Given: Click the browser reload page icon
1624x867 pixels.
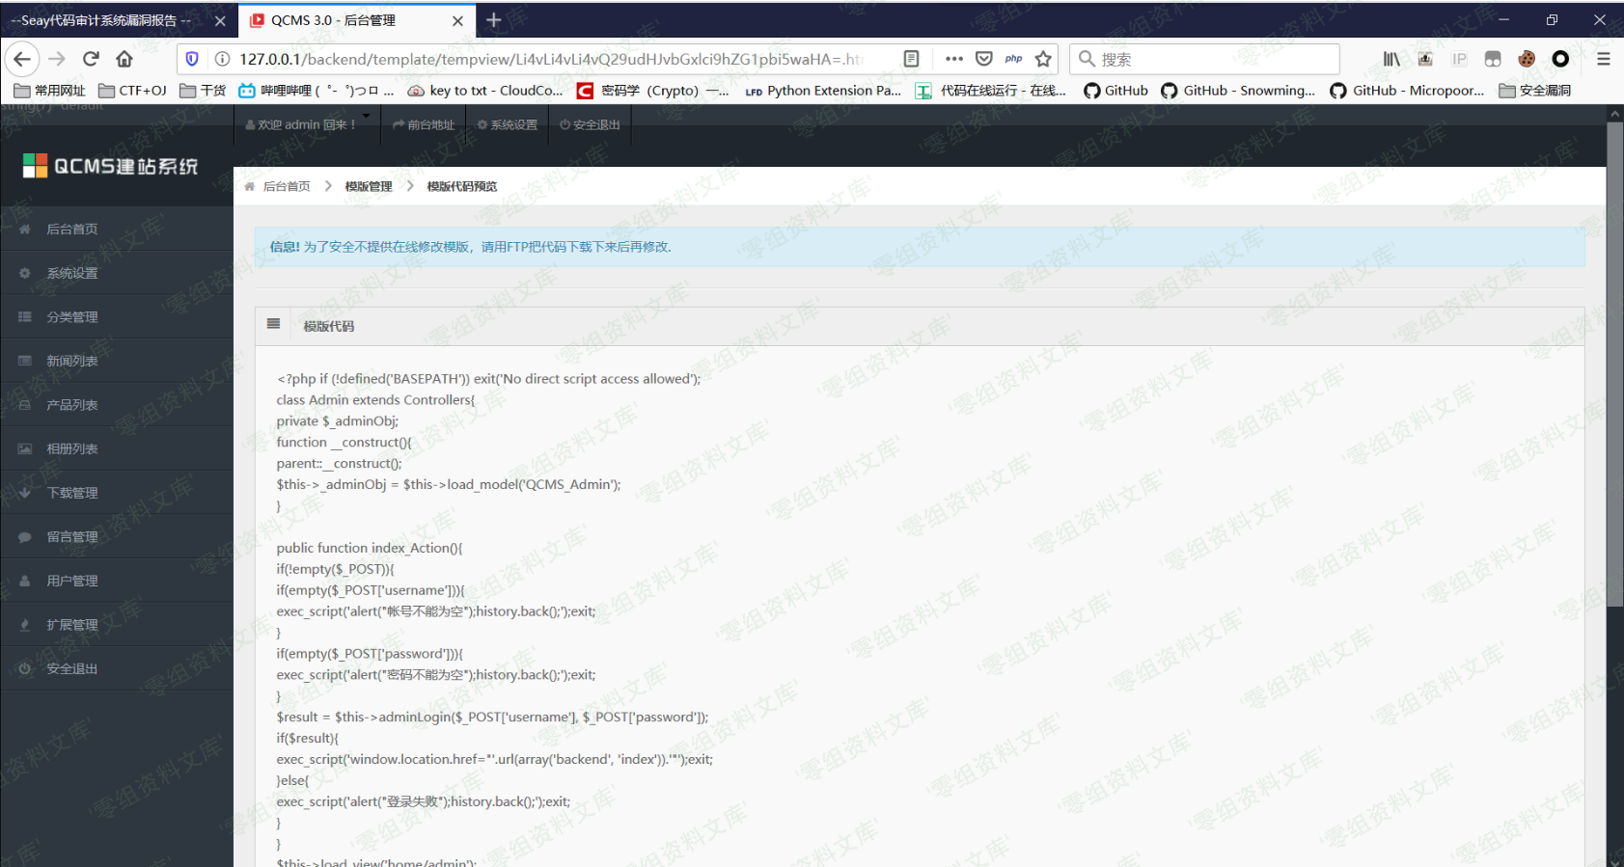Looking at the screenshot, I should [91, 59].
